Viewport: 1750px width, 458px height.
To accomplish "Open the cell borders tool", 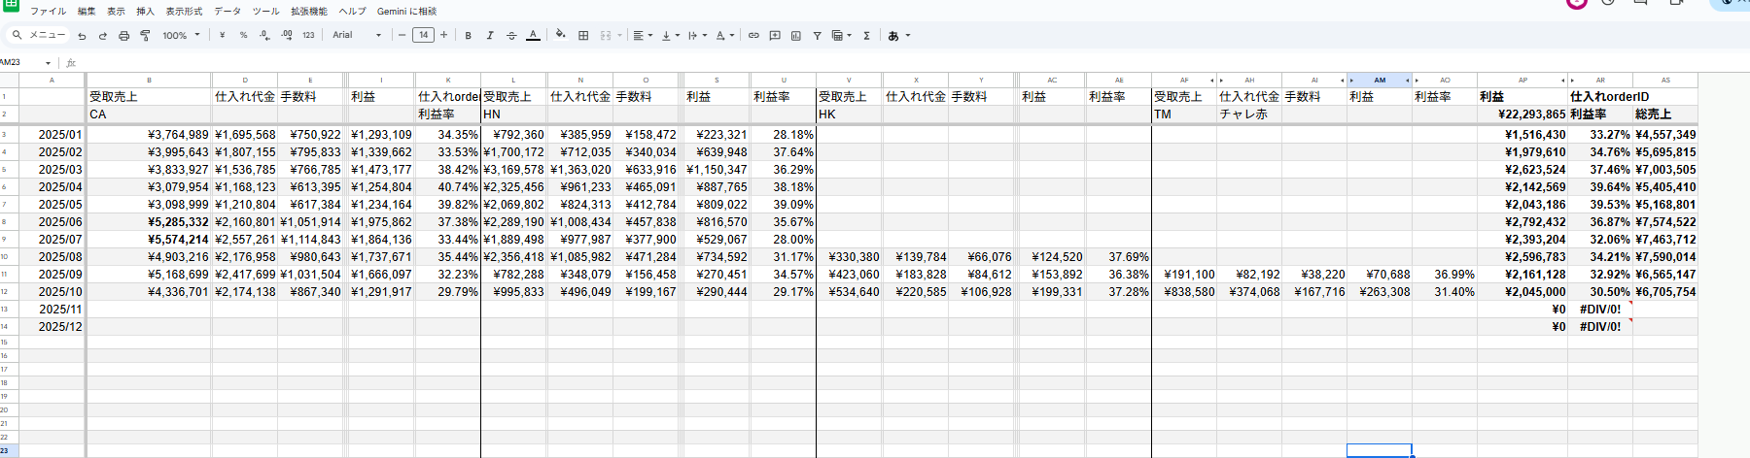I will [583, 36].
